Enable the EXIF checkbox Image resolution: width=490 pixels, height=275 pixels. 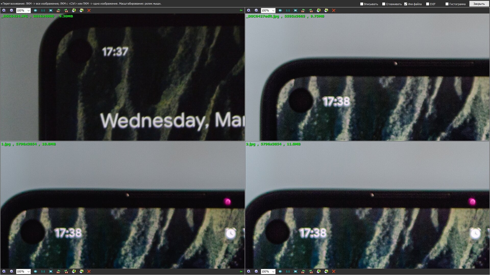(427, 4)
